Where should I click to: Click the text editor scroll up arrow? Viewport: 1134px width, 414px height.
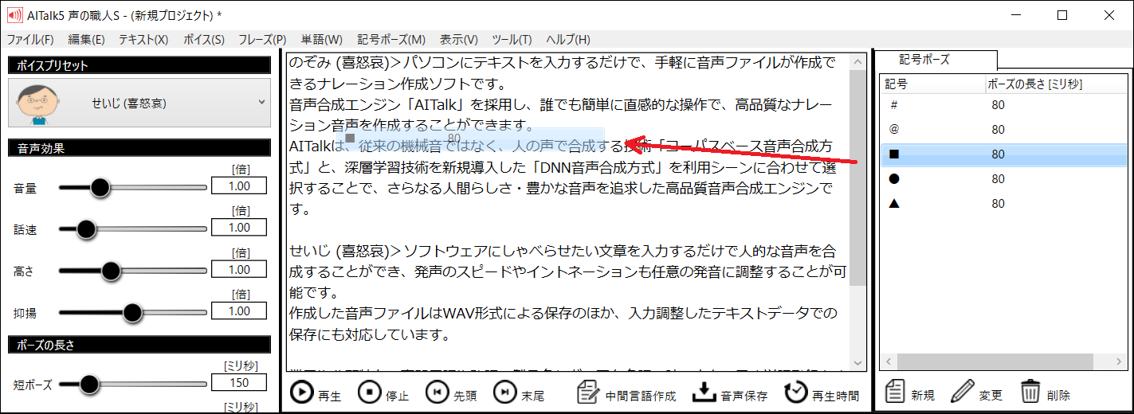[x=857, y=61]
